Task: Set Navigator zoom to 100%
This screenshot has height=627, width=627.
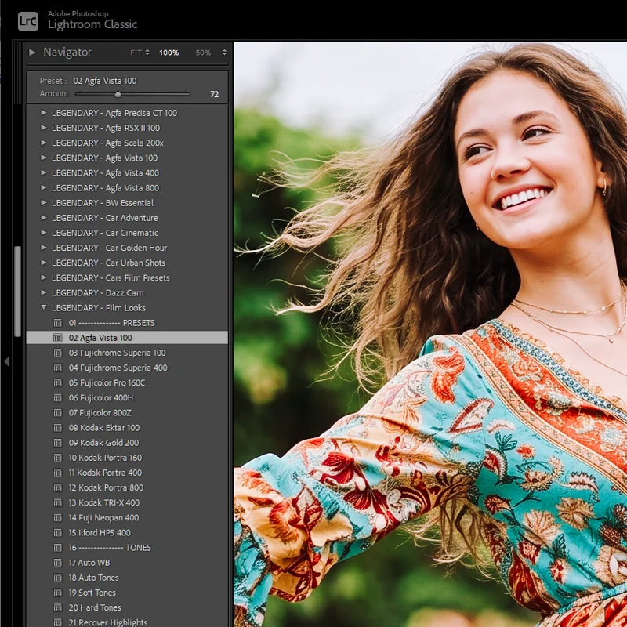Action: (x=169, y=53)
